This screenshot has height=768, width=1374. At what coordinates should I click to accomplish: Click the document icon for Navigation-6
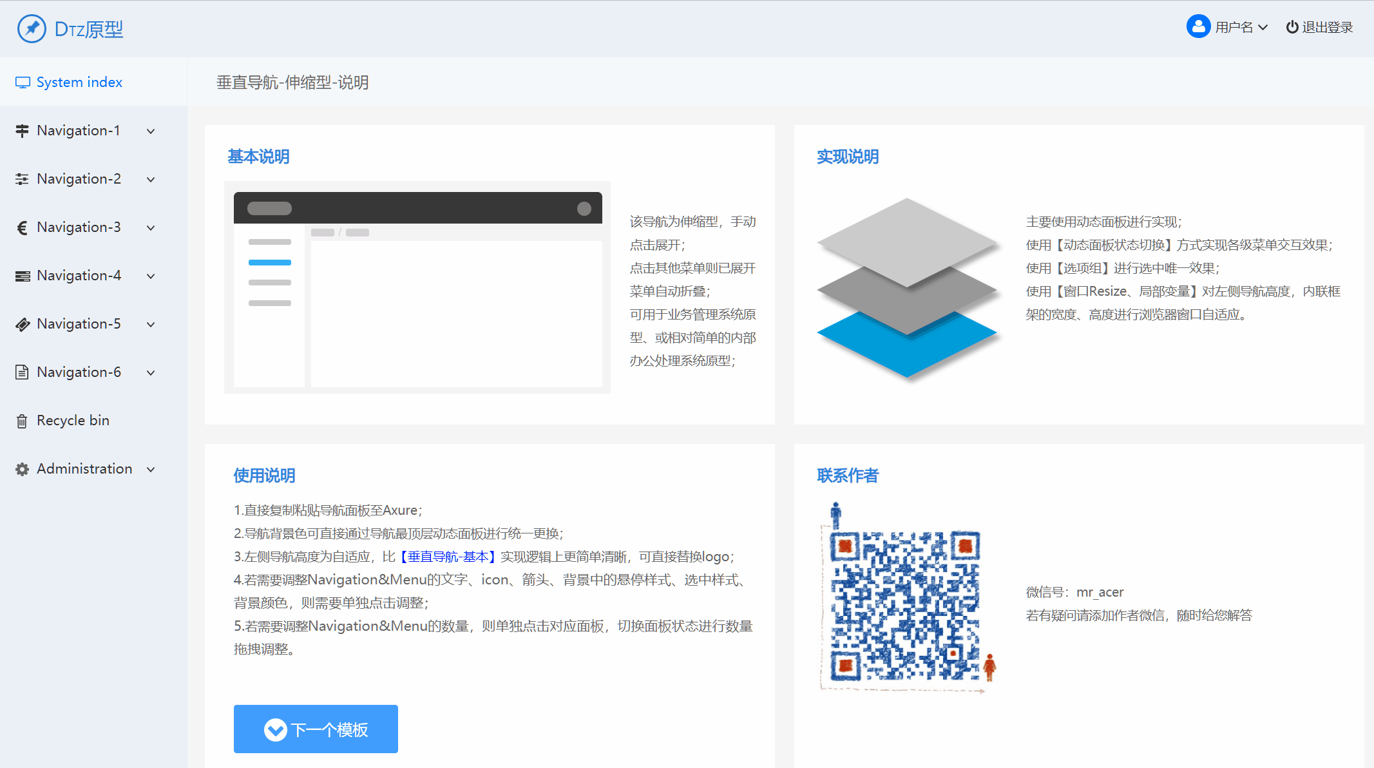(22, 372)
